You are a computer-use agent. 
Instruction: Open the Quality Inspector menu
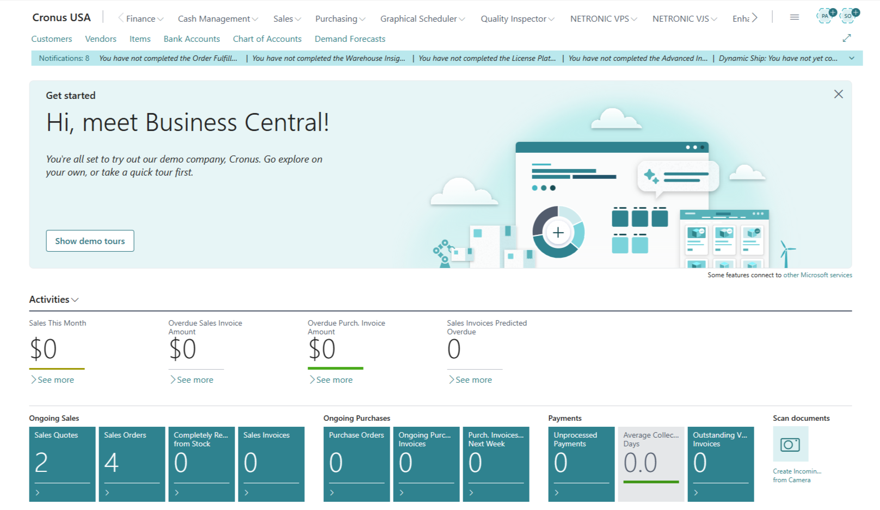click(518, 18)
